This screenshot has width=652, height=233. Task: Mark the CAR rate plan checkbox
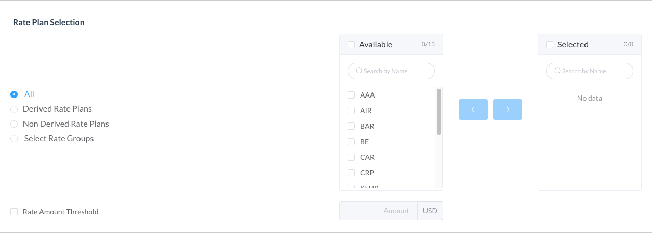coord(351,157)
